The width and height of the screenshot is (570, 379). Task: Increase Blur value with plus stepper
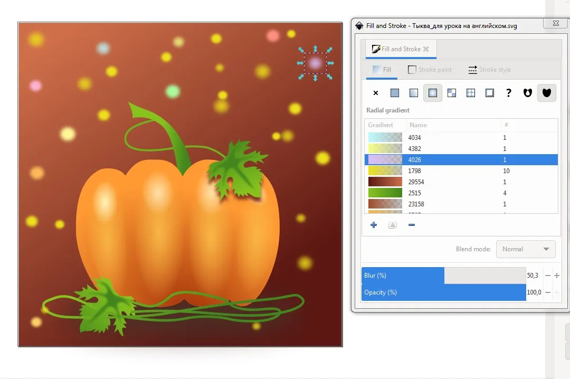(557, 276)
